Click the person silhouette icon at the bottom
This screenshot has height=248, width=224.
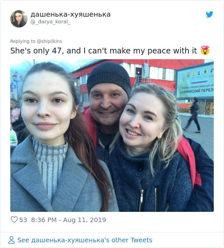12,240
